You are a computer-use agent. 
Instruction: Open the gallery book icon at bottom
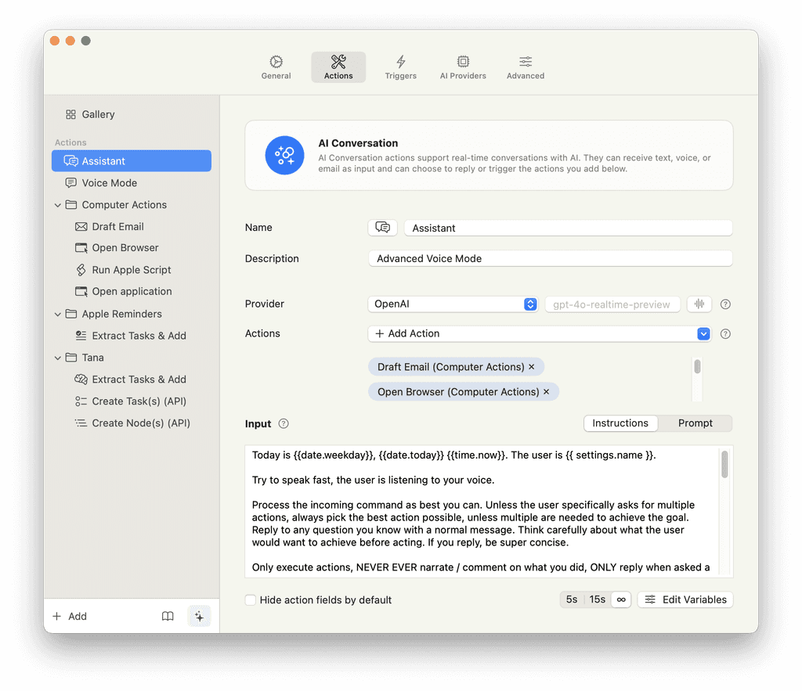168,616
